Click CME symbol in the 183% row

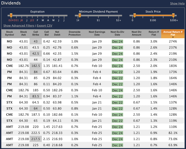pyautogui.click(x=10, y=66)
